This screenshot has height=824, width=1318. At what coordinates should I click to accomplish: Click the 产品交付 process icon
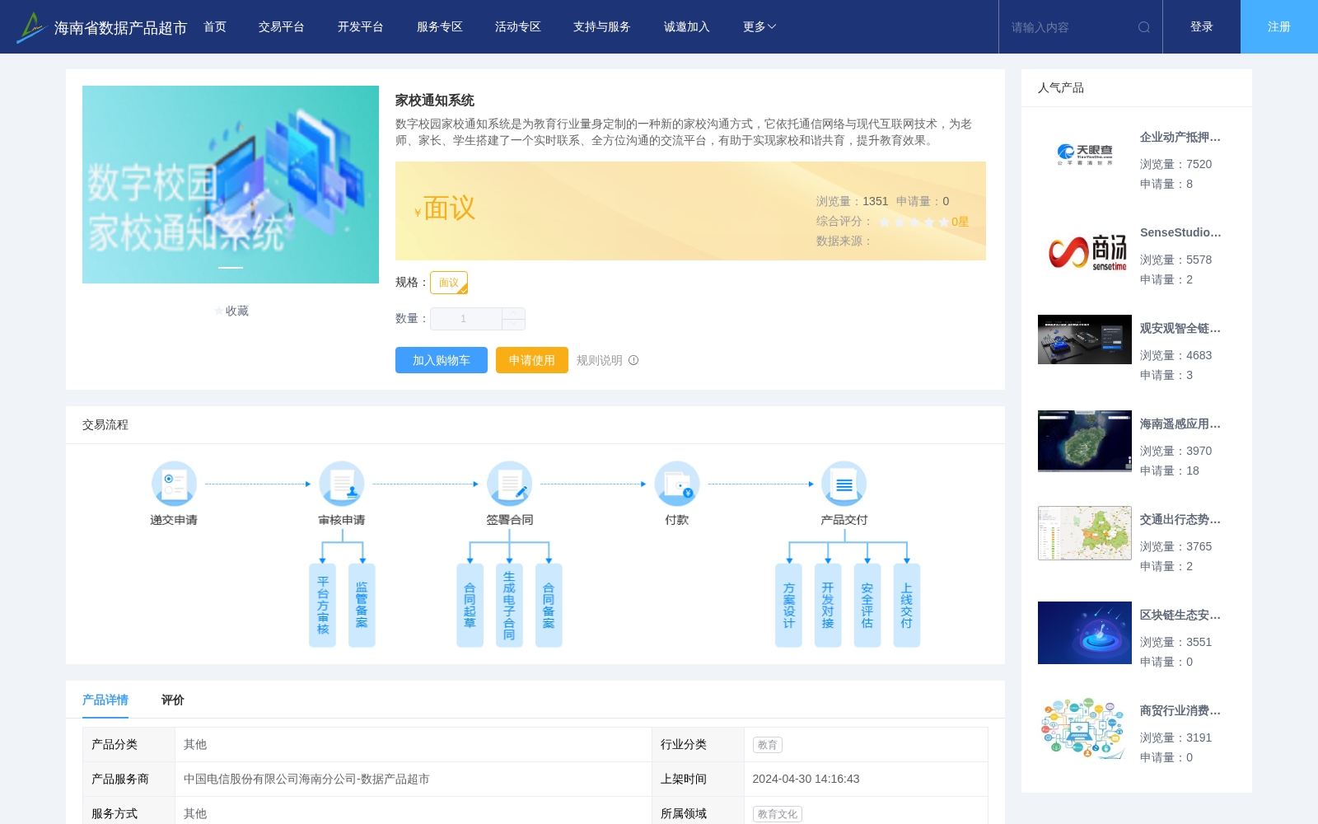point(844,484)
